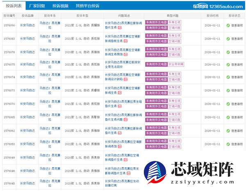
Task: Click green status check icon in row 1576090
Action: [x=228, y=25]
